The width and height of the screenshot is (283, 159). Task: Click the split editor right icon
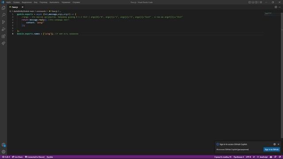276,7
